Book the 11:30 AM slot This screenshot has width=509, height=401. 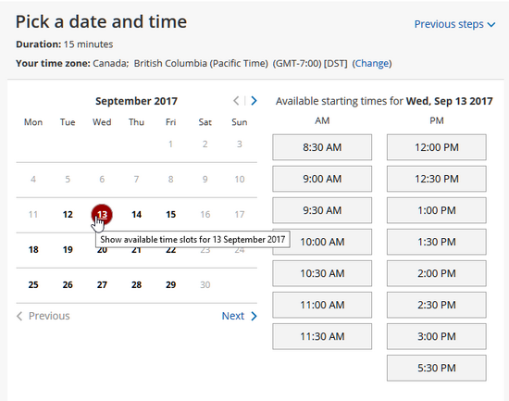(x=322, y=336)
